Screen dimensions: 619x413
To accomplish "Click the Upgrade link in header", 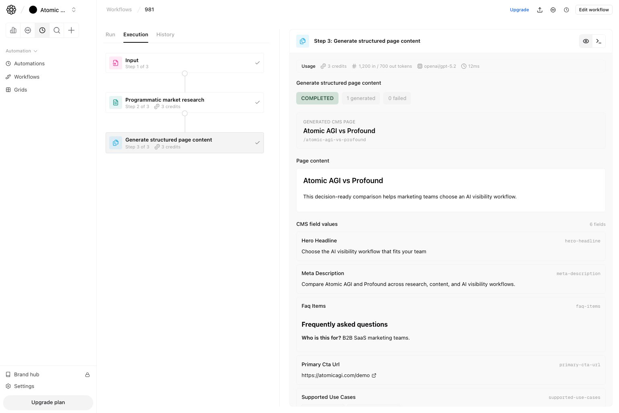I will [x=519, y=10].
